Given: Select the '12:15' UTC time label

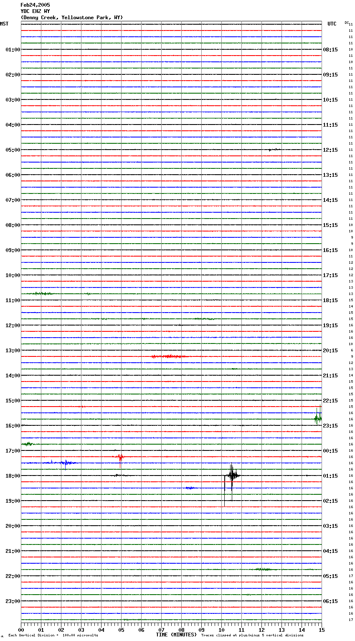Looking at the screenshot, I should tap(330, 150).
